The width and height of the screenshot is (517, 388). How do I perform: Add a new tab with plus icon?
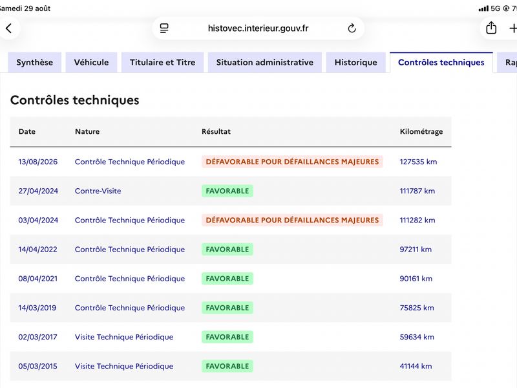pos(512,28)
